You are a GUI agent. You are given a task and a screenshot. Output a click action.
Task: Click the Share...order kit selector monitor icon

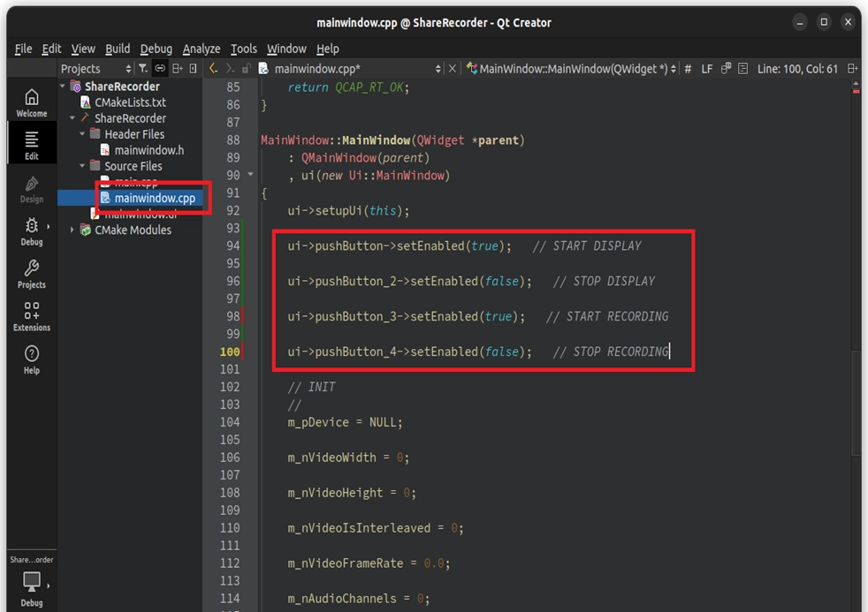point(32,581)
